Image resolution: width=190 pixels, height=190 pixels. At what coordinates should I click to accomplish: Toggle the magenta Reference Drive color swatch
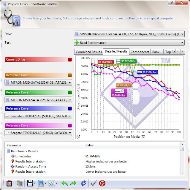tap(70, 126)
